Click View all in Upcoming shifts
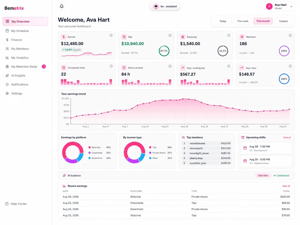 pos(287,137)
